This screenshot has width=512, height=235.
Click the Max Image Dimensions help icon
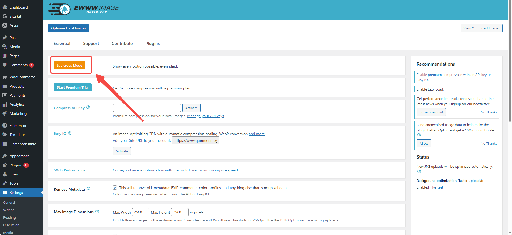tap(97, 211)
